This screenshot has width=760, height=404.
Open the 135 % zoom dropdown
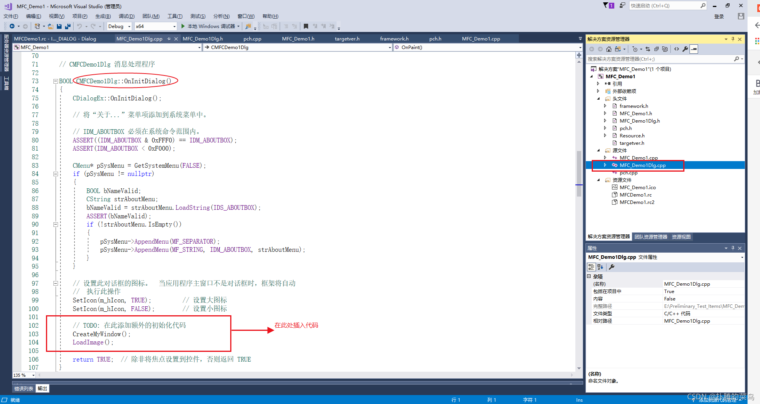pos(33,375)
